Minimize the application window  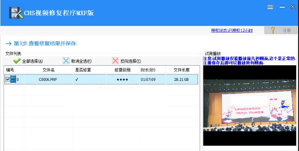(282, 7)
